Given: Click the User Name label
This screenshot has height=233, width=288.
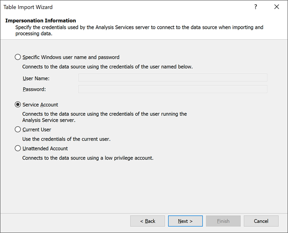Looking at the screenshot, I should coord(36,78).
